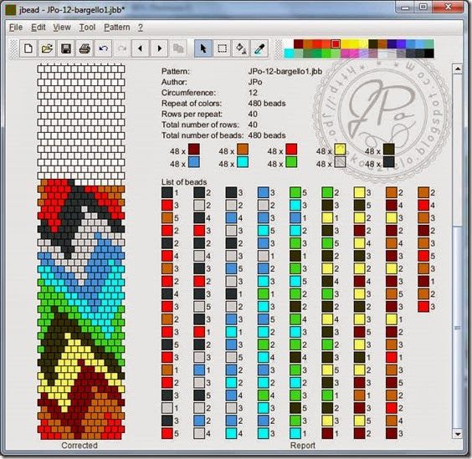Click the New document icon
The width and height of the screenshot is (472, 459).
(x=28, y=48)
